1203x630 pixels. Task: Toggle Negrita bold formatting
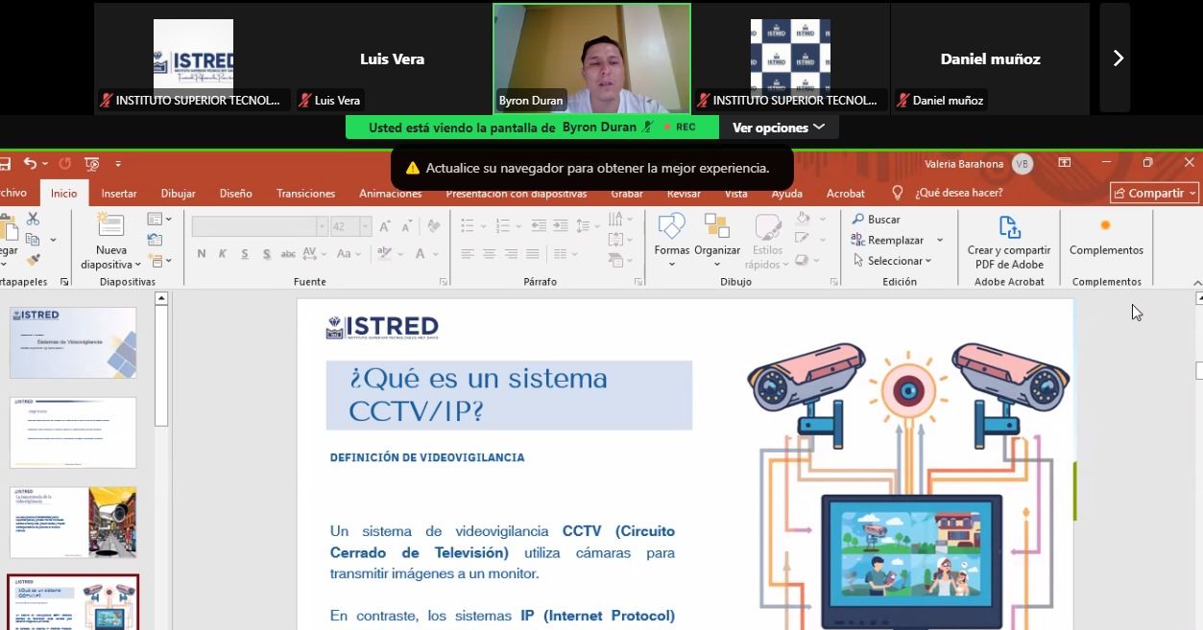click(202, 254)
